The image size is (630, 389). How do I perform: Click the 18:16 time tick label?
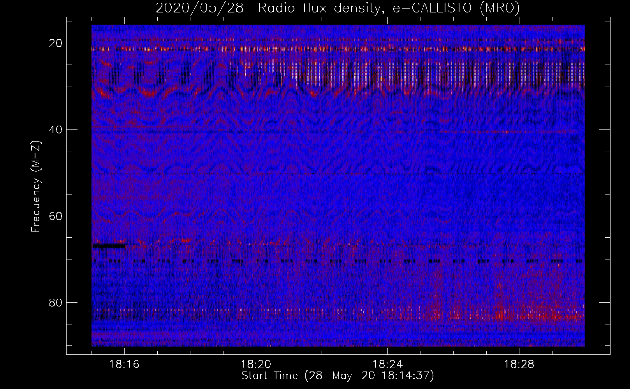coord(125,364)
